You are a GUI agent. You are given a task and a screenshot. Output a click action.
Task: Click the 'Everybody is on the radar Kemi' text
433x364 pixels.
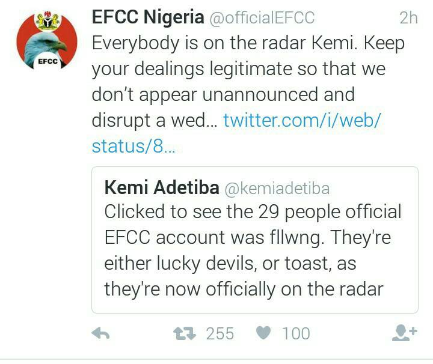tap(248, 44)
